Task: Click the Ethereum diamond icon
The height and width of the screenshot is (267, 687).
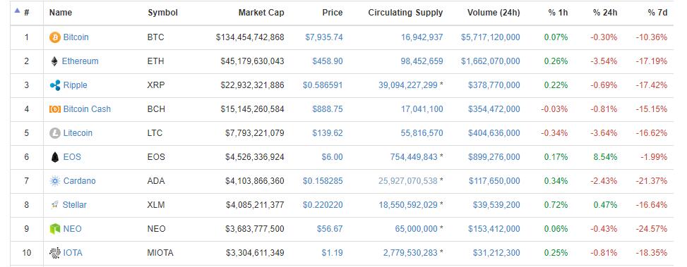Action: tap(54, 61)
